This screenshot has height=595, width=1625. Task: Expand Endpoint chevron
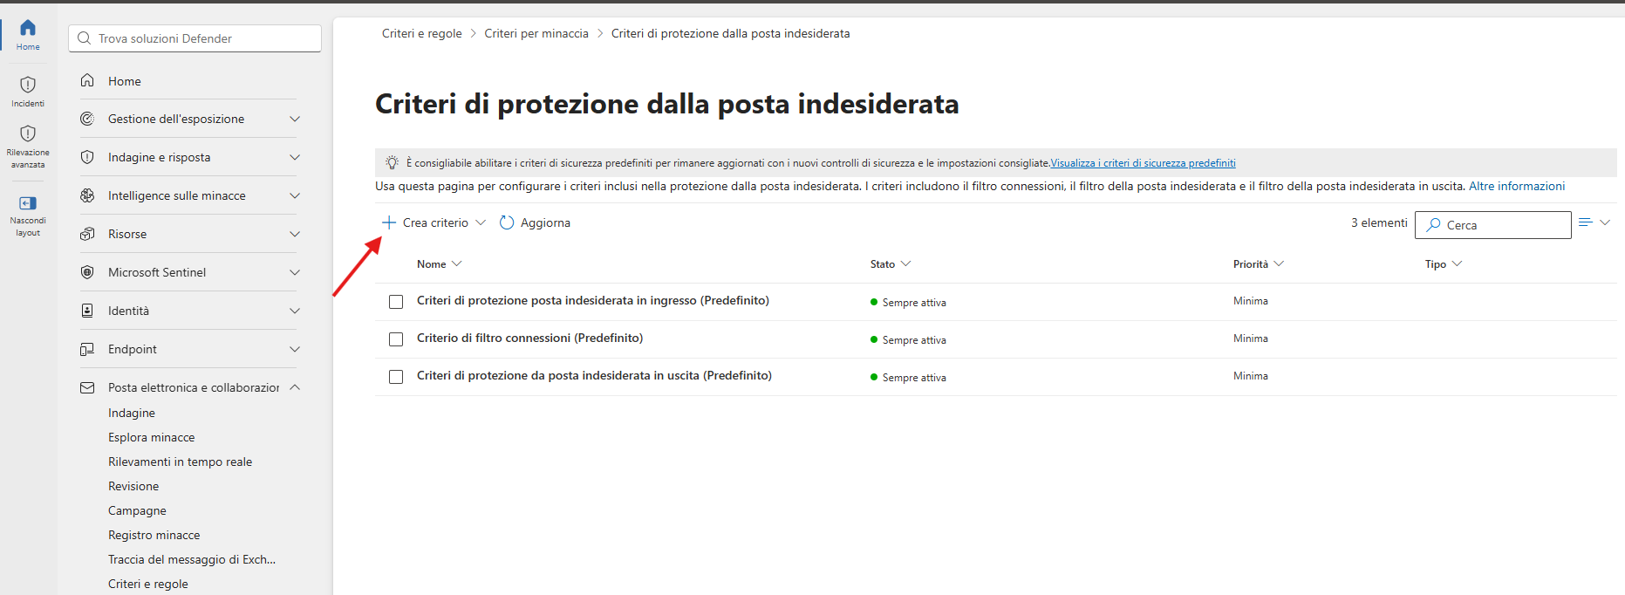tap(295, 349)
